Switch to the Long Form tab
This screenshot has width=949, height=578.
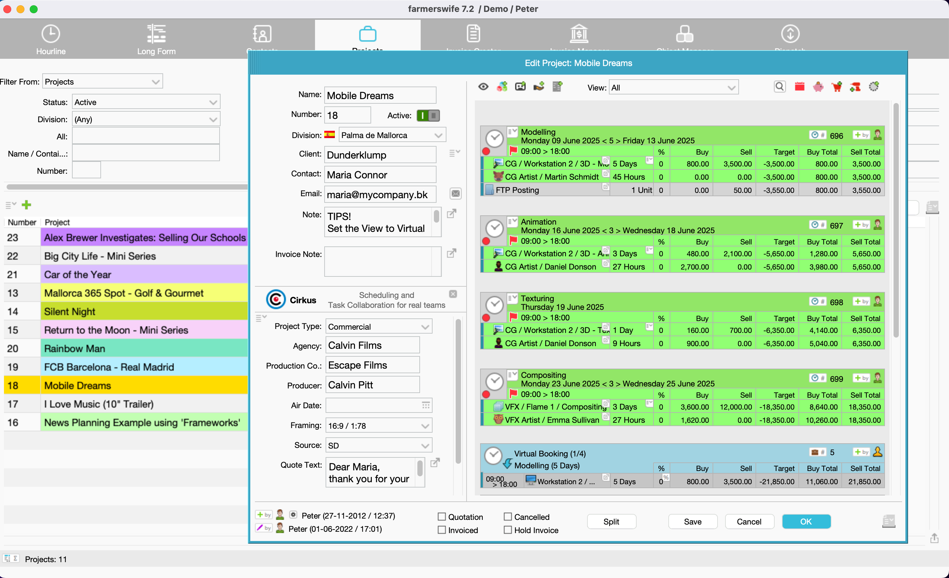pyautogui.click(x=157, y=39)
